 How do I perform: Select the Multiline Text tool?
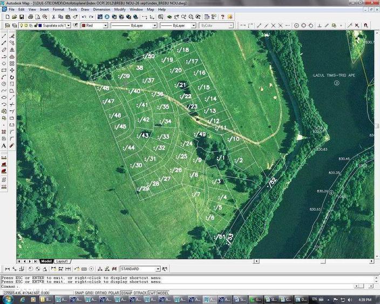[x=4, y=146]
